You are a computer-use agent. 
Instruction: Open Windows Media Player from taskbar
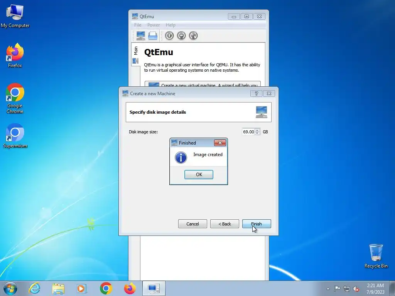[82, 288]
